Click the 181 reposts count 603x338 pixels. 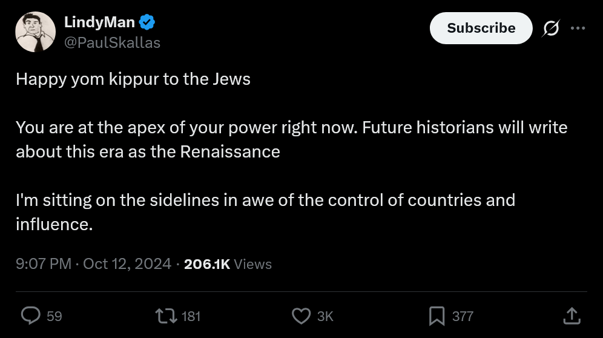point(191,316)
